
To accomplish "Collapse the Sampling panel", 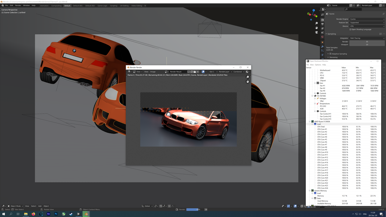I will pyautogui.click(x=326, y=34).
